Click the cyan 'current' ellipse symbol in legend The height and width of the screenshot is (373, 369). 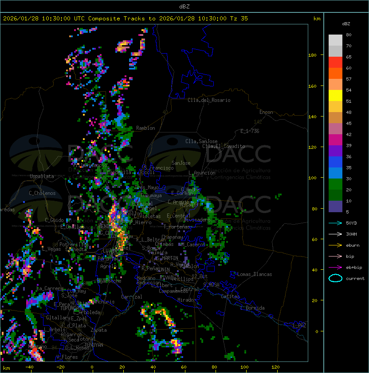pos(335,278)
